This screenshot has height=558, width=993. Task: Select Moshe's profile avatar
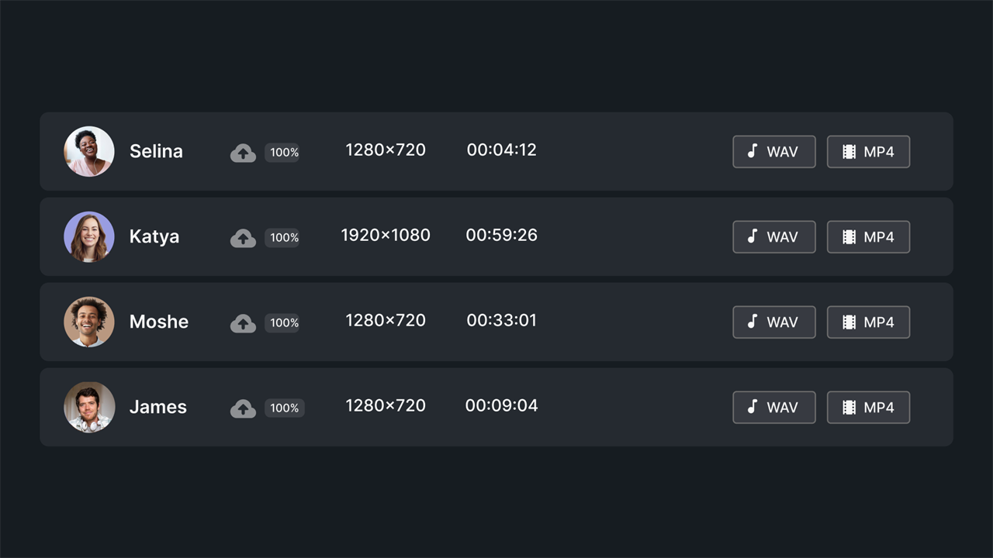(89, 322)
